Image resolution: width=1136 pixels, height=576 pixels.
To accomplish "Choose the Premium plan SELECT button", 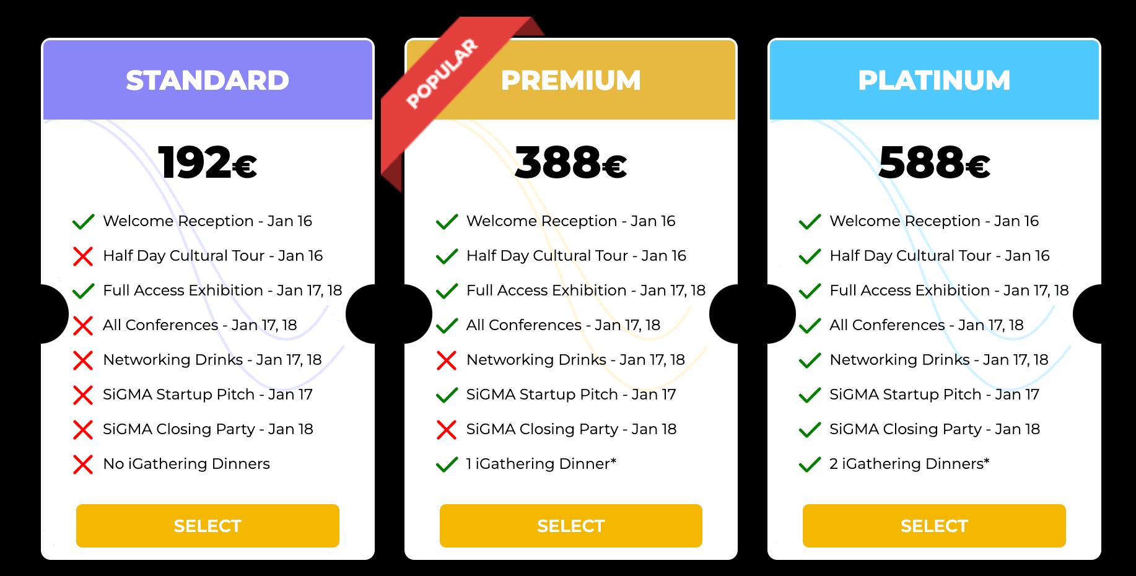I will click(x=570, y=526).
